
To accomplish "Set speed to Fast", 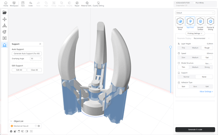I will [x=207, y=57].
